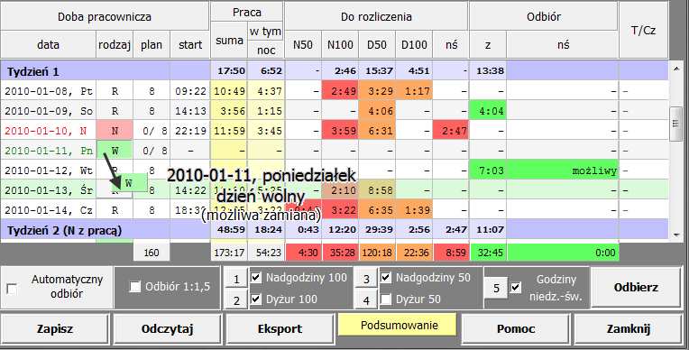This screenshot has width=689, height=350.
Task: Click the 10:49 suma cell
Action: point(229,91)
